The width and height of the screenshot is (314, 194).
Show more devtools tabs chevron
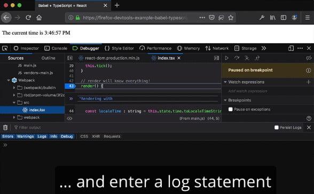264,48
